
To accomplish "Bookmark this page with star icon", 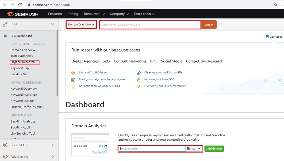I will [x=276, y=5].
